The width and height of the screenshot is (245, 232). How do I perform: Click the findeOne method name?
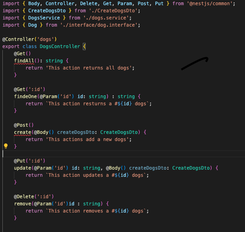pyautogui.click(x=25, y=97)
